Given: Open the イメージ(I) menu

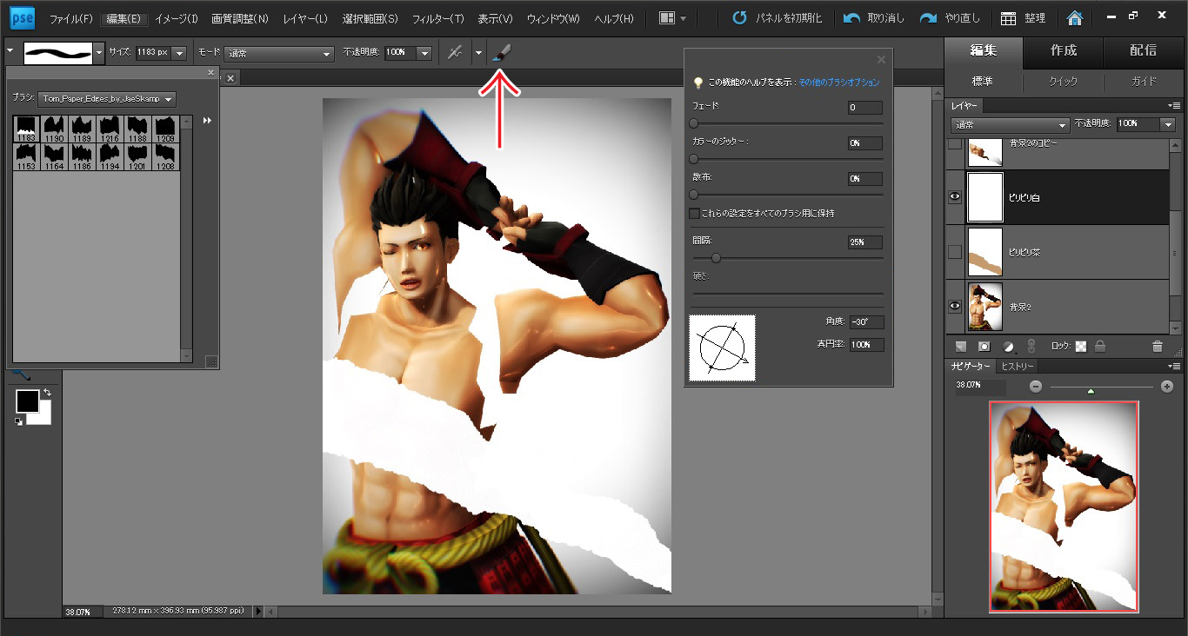Looking at the screenshot, I should 177,18.
